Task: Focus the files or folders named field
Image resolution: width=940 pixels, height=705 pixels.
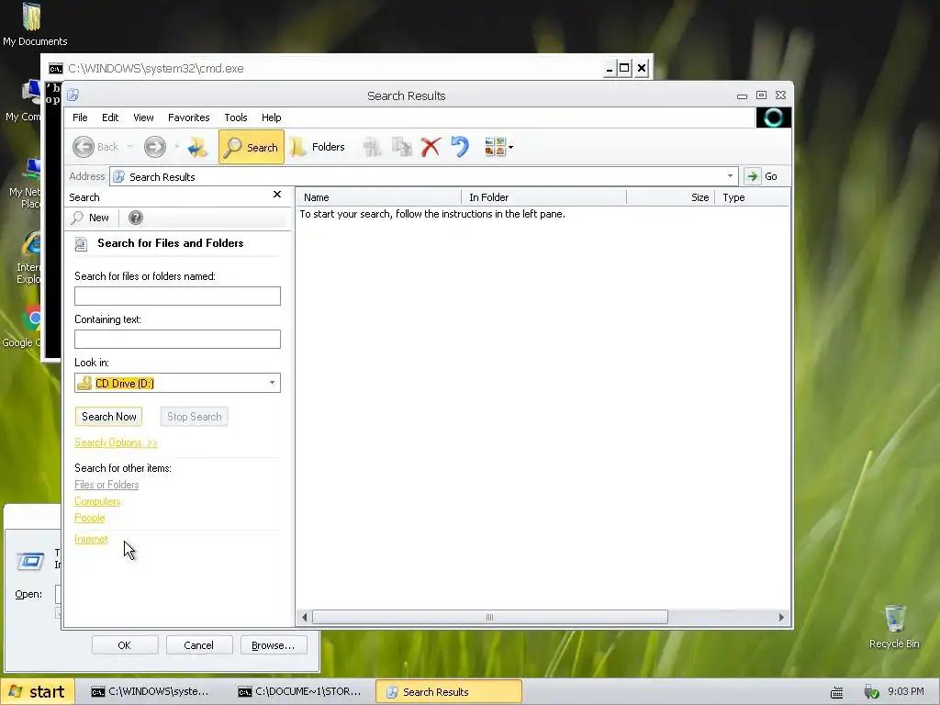Action: (x=177, y=297)
